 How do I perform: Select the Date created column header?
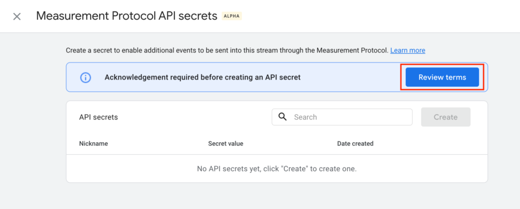[355, 144]
